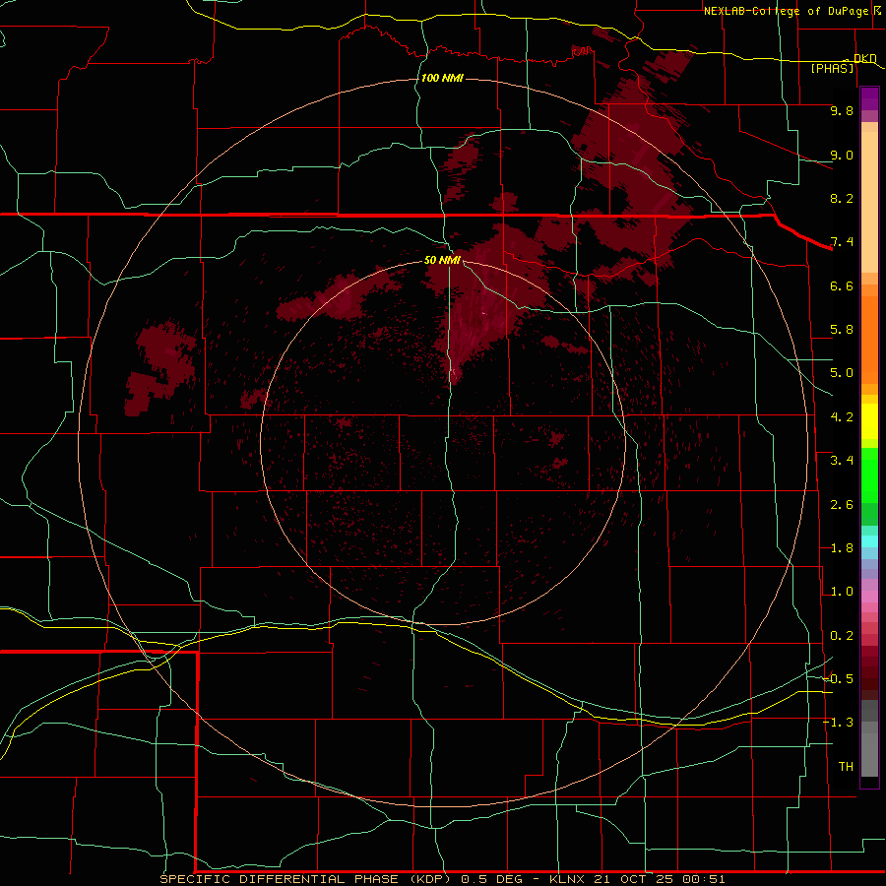The height and width of the screenshot is (886, 886).
Task: Click the 7.4 value on color scale
Action: tap(842, 242)
